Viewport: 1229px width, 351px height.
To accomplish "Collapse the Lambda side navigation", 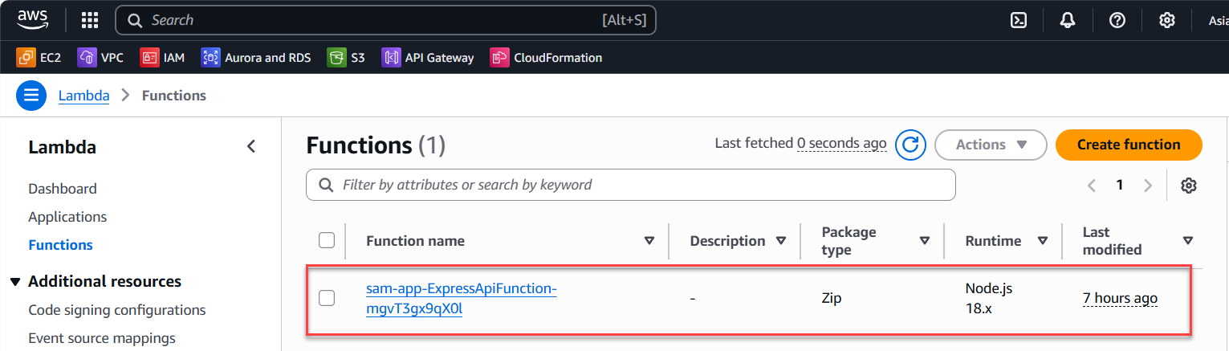I will click(x=251, y=146).
